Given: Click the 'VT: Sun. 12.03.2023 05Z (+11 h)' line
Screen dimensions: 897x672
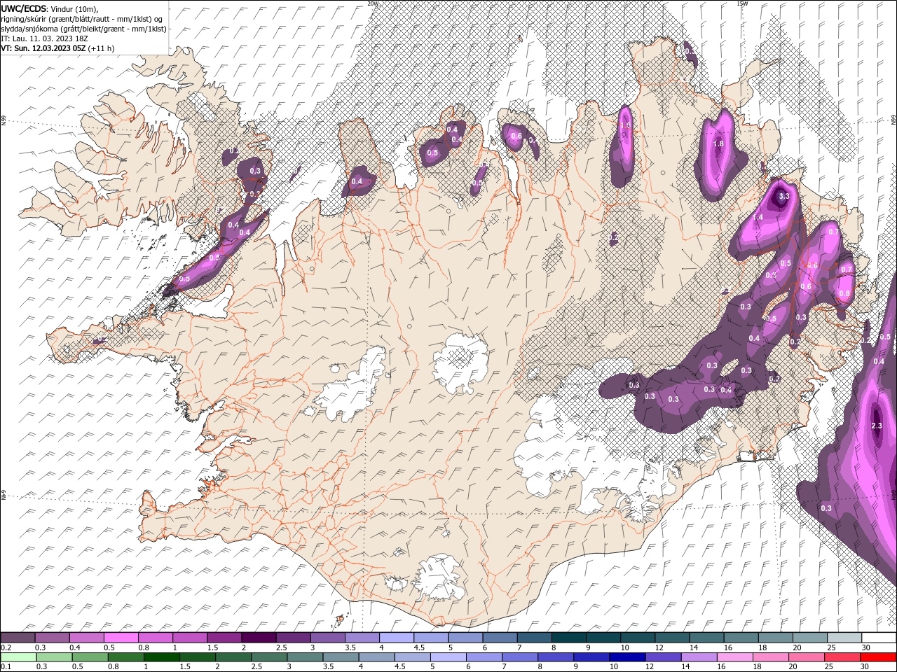Looking at the screenshot, I should coord(57,48).
